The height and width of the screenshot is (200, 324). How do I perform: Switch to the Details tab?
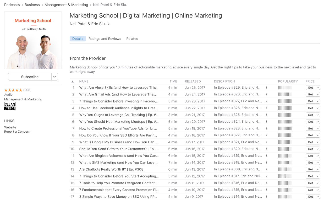tap(78, 39)
